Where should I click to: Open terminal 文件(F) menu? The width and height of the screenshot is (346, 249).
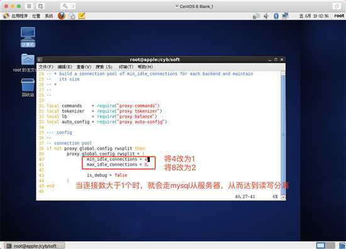point(46,67)
